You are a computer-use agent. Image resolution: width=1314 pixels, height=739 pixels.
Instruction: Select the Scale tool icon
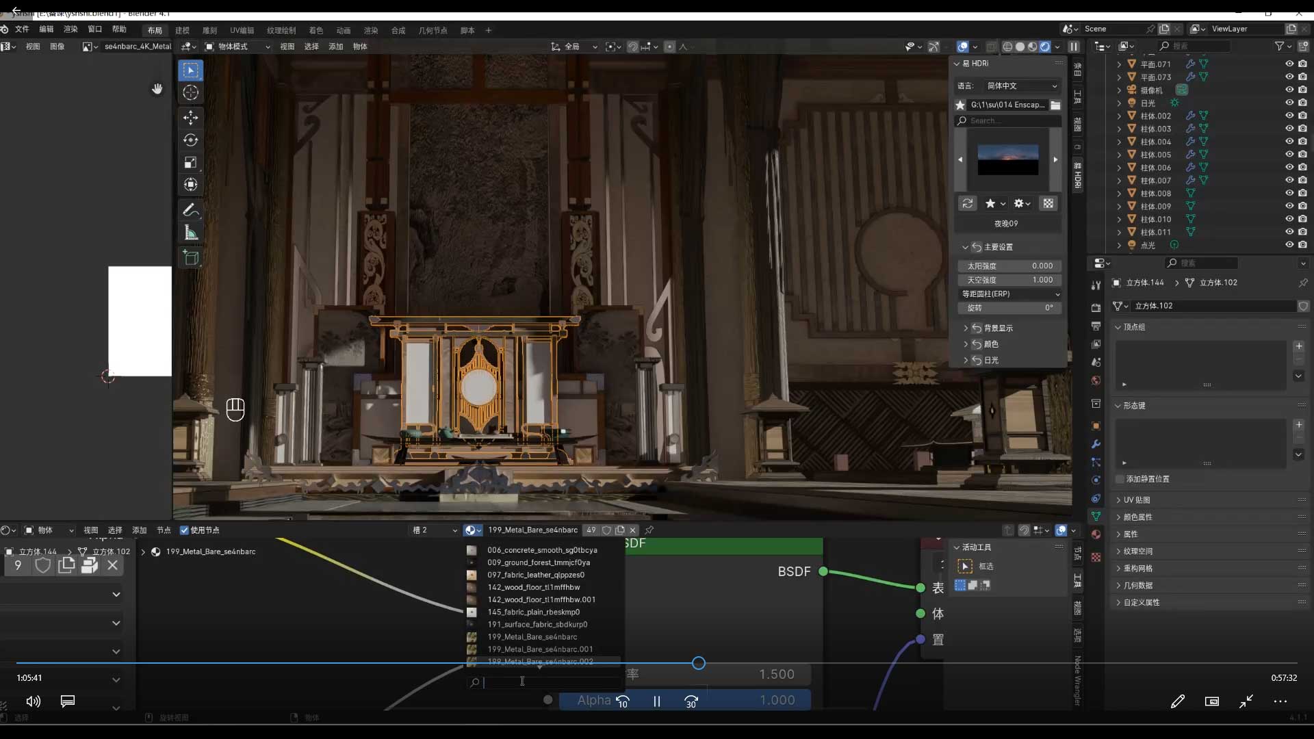pyautogui.click(x=190, y=162)
